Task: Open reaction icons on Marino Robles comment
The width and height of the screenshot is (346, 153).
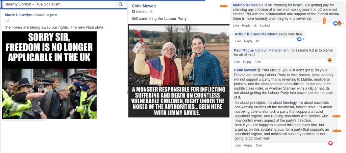Action: 338,23
